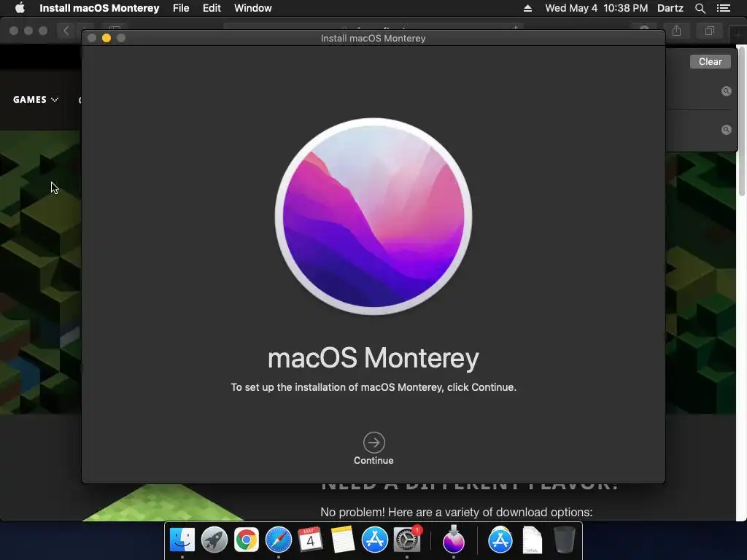Viewport: 747px width, 560px height.
Task: Click Safari share icon in toolbar
Action: click(676, 31)
